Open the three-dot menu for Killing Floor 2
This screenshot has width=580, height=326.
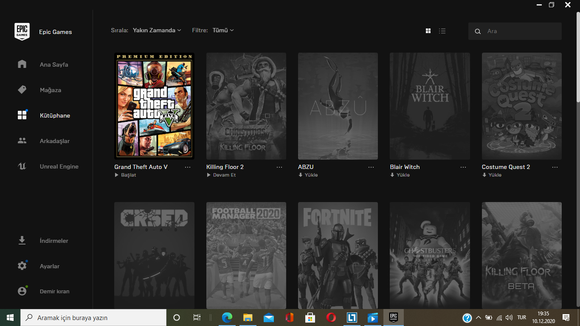(x=279, y=167)
